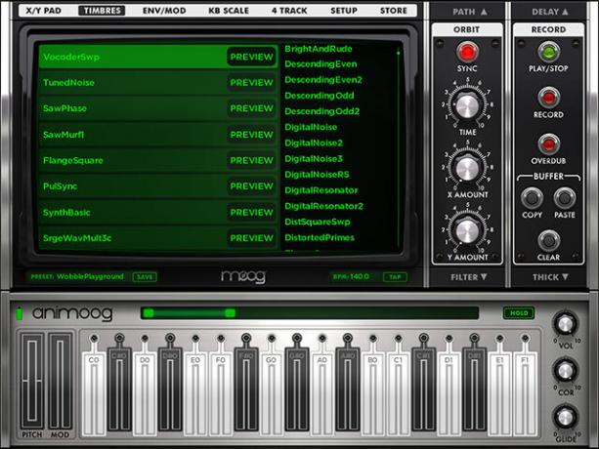Click the buffer COPY button
The height and width of the screenshot is (449, 599).
532,197
